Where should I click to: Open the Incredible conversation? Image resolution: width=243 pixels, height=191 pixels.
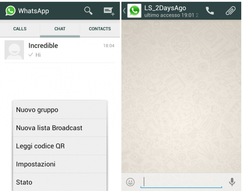(60, 50)
